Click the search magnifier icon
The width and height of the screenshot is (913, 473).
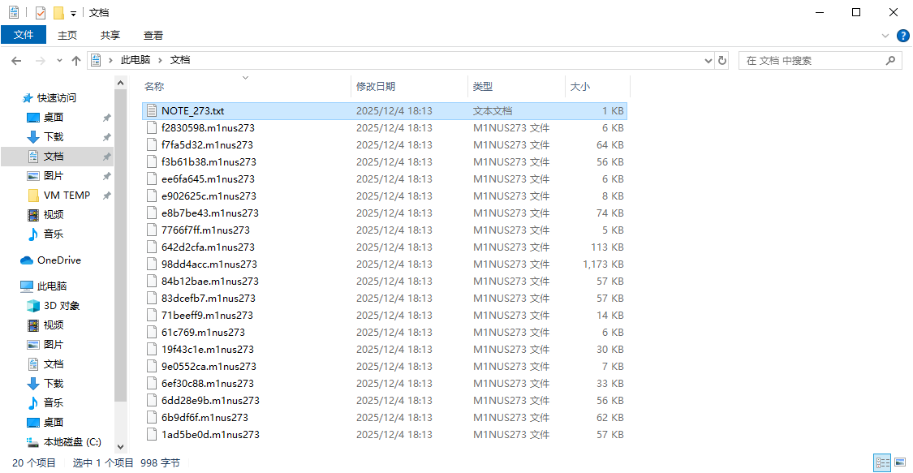890,61
